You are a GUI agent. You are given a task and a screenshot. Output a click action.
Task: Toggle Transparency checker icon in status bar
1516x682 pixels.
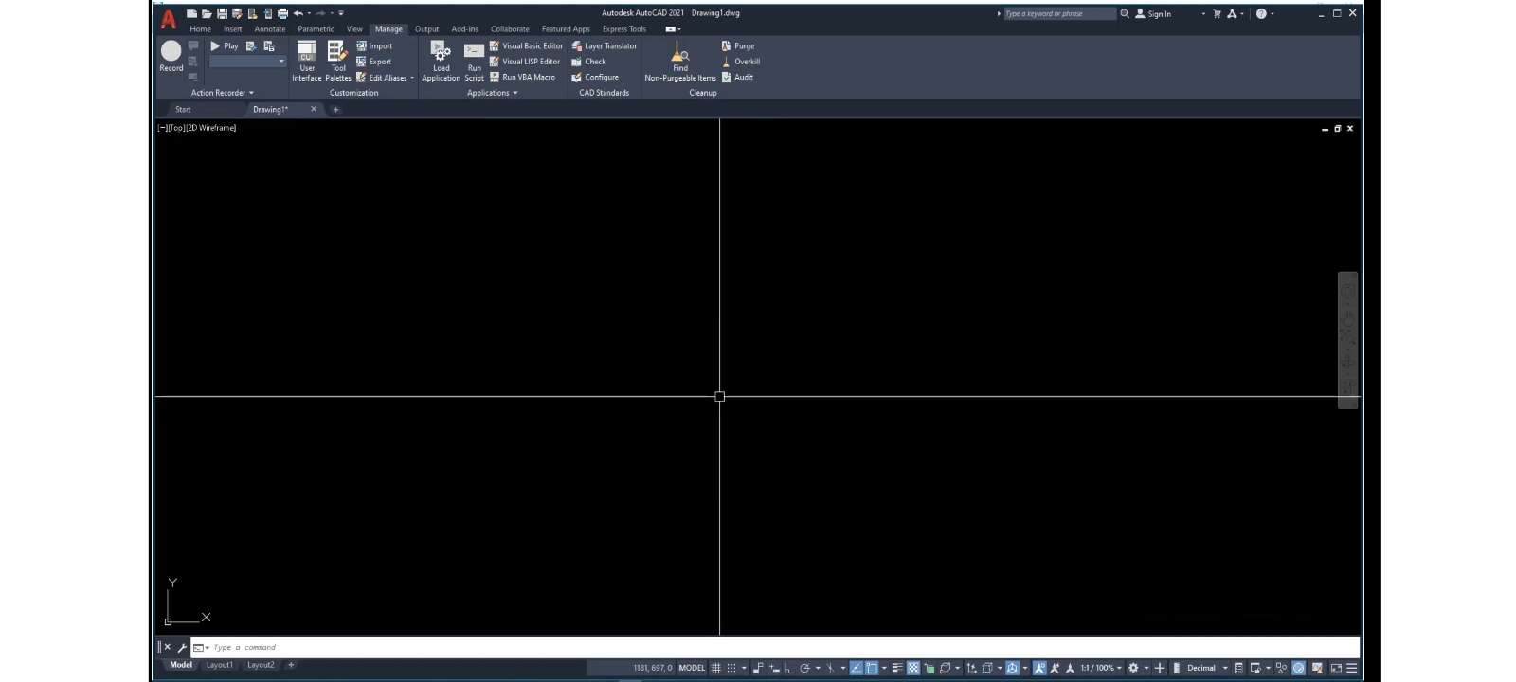click(x=913, y=668)
